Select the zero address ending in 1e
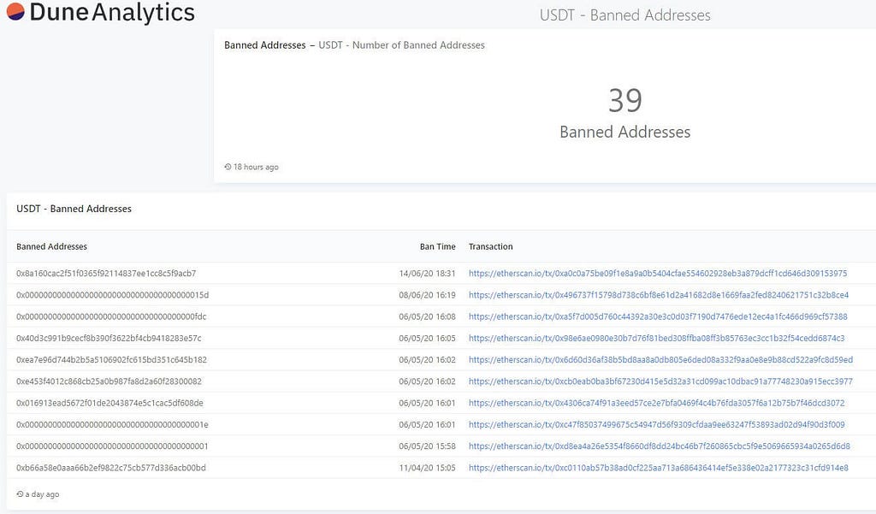The height and width of the screenshot is (514, 876). pos(112,424)
